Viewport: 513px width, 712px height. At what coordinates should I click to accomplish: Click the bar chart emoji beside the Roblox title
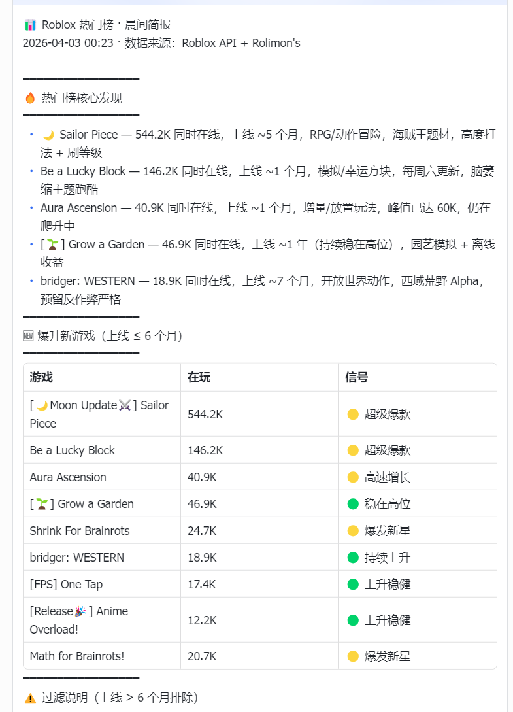tap(30, 25)
